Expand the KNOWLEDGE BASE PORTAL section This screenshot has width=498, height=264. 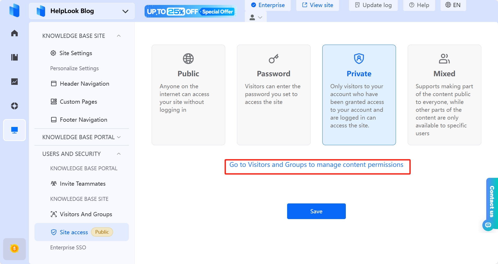coord(119,137)
